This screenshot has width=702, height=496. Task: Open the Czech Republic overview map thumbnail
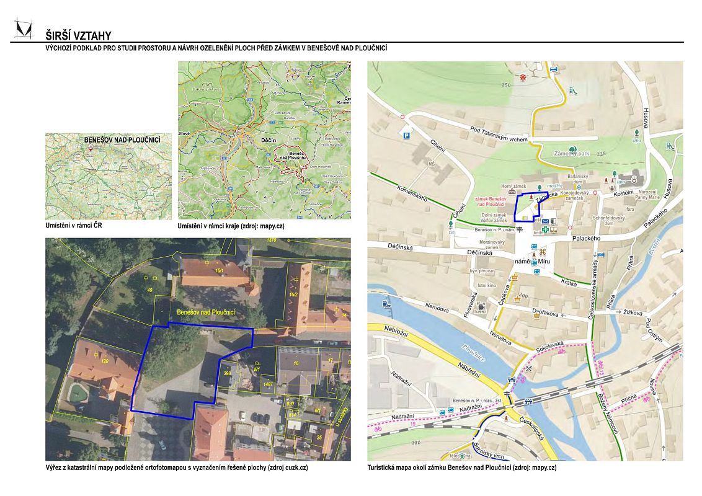point(109,176)
